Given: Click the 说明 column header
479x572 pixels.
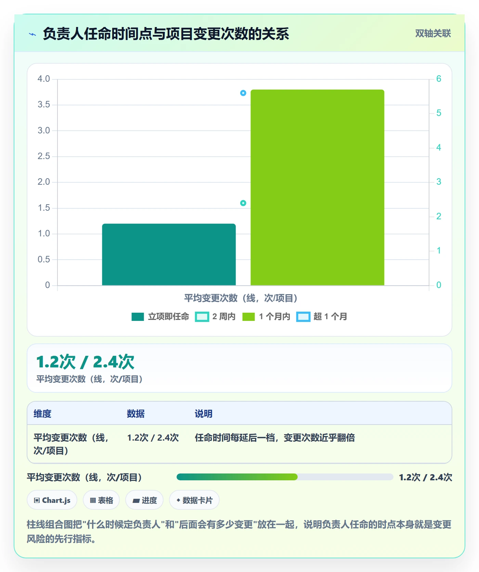Looking at the screenshot, I should [x=204, y=414].
